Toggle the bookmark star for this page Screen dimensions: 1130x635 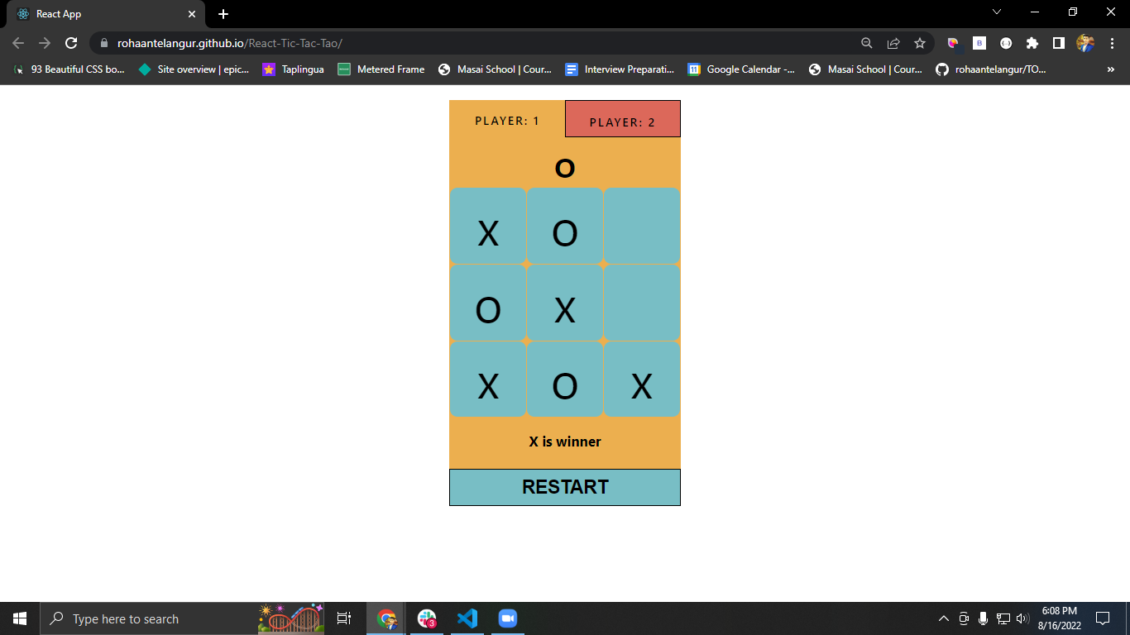[921, 42]
